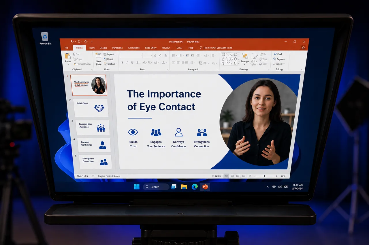Viewport: 369px width, 245px height.
Task: Open the Font dialog launcher
Action: (168, 70)
